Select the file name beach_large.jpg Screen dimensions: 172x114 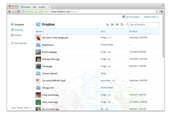[49, 52]
